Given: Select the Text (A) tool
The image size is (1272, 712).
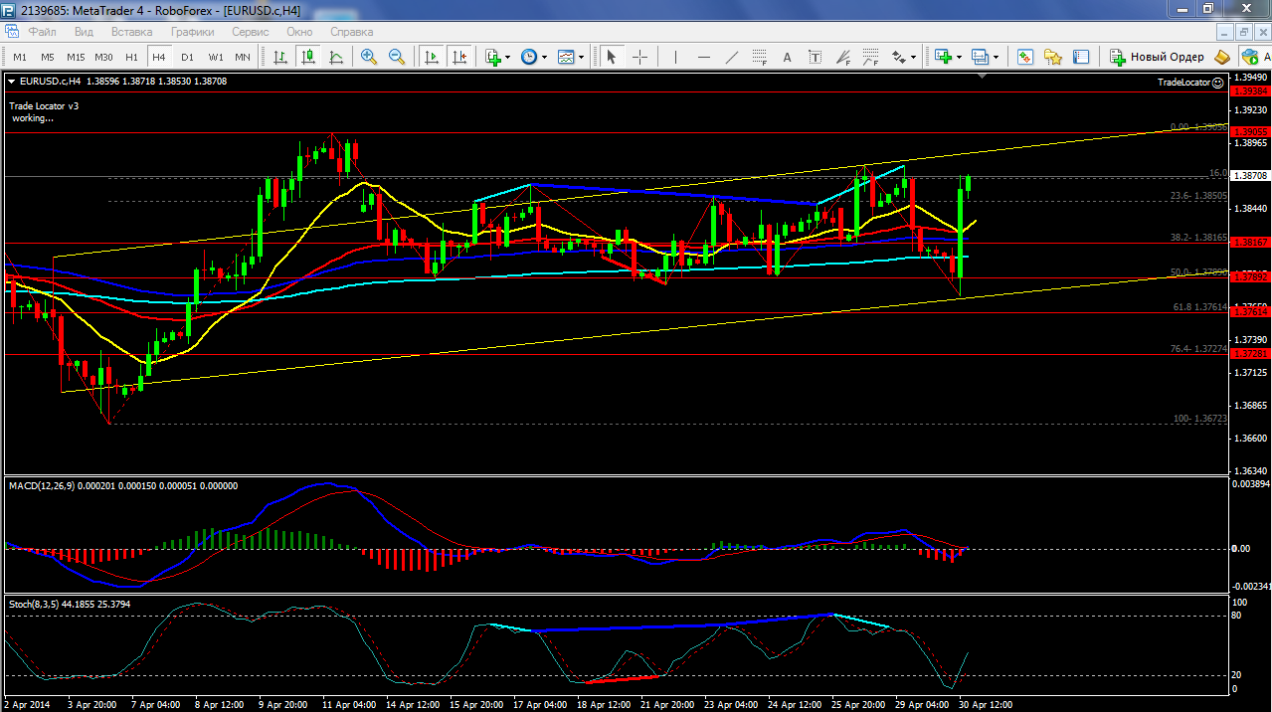Looking at the screenshot, I should point(788,57).
